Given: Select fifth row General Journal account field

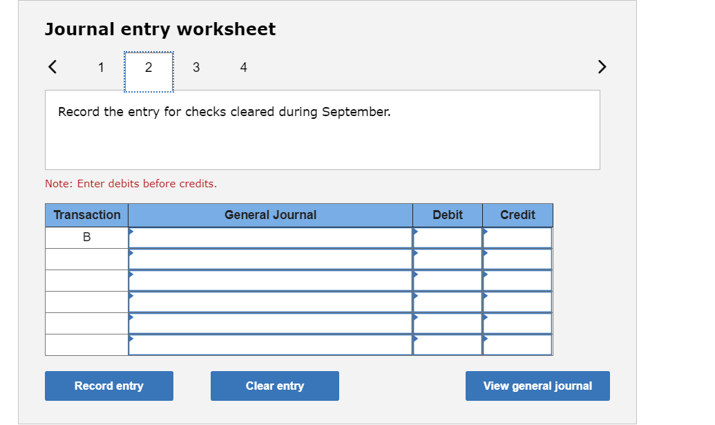Looking at the screenshot, I should point(270,323).
